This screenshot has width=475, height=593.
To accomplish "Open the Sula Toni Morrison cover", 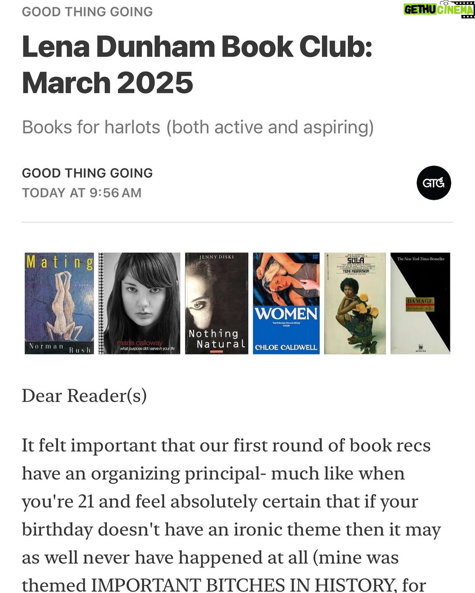I will (355, 303).
